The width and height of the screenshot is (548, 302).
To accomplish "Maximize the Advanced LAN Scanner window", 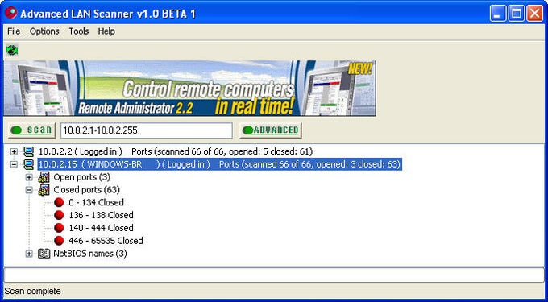I will pyautogui.click(x=516, y=14).
